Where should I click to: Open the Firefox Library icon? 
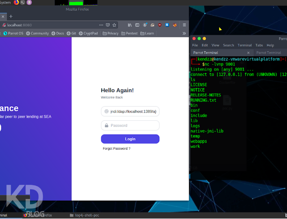pos(130,25)
